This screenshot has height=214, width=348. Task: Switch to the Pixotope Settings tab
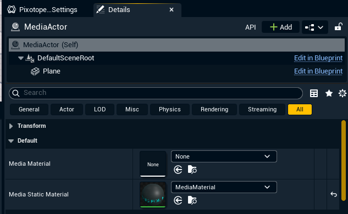coord(42,10)
